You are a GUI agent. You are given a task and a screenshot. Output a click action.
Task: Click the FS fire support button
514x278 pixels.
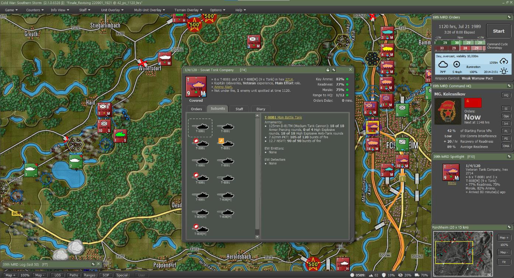point(506,139)
